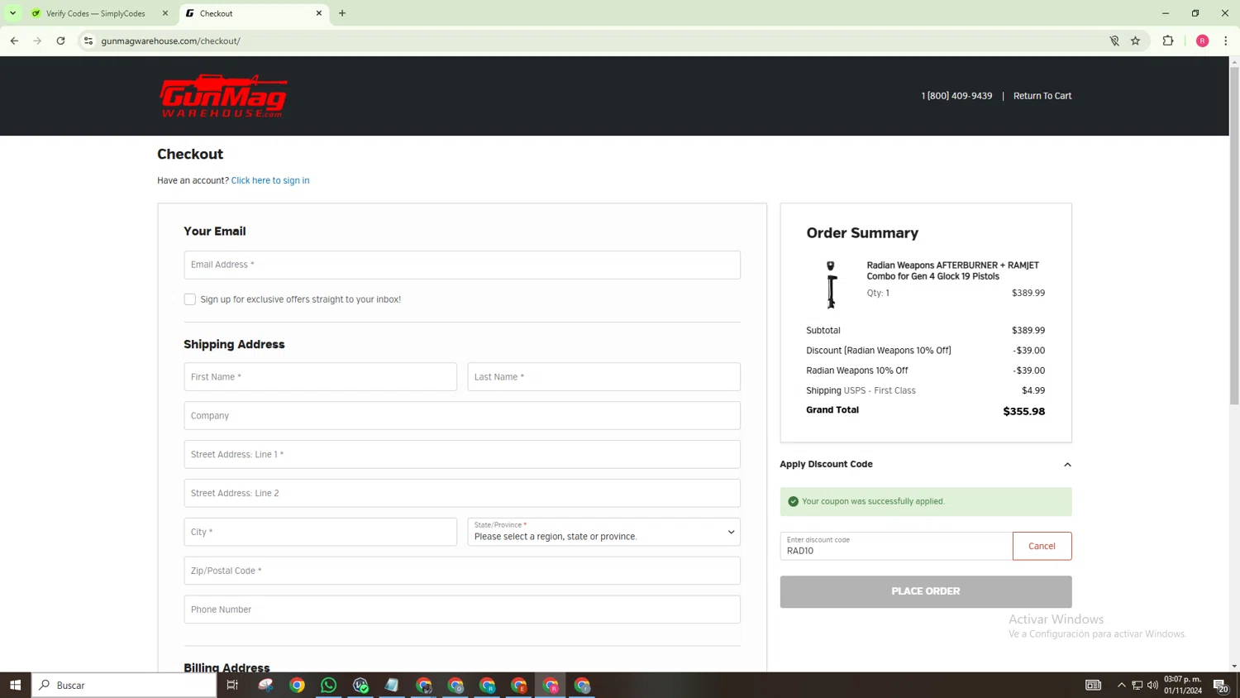Switch to Verify Codes — SimplyCodes tab
Viewport: 1240px width, 698px height.
[x=96, y=13]
